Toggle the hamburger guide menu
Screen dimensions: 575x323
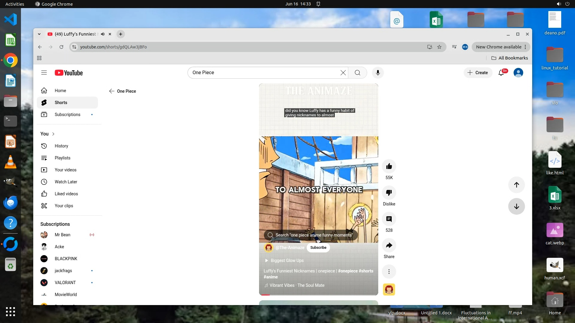[x=44, y=73]
